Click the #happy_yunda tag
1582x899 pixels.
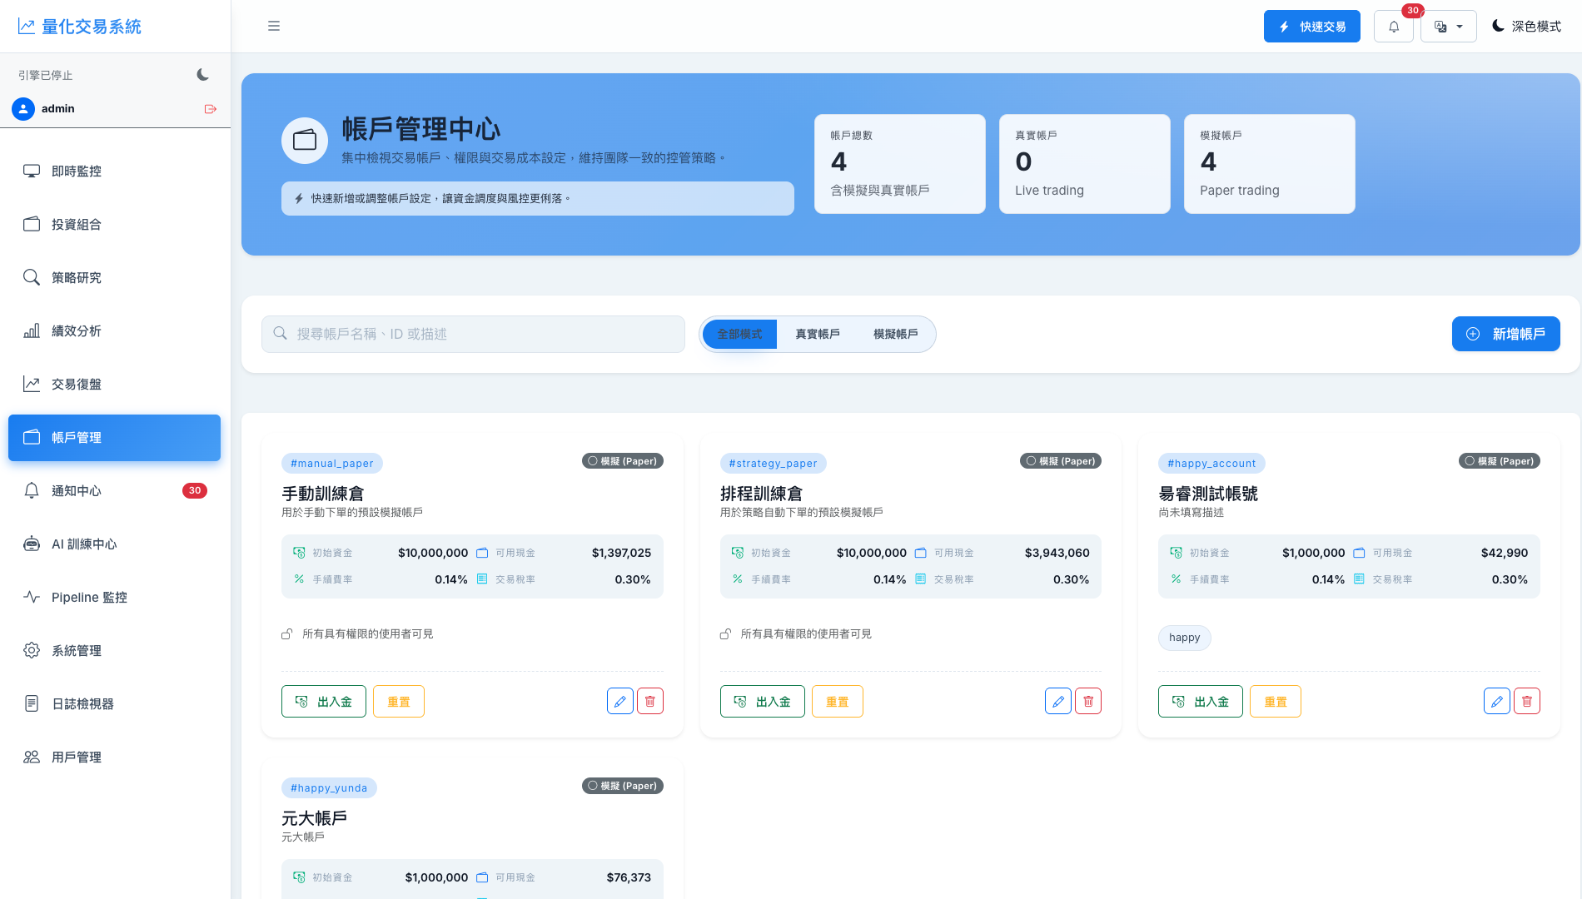pyautogui.click(x=329, y=788)
